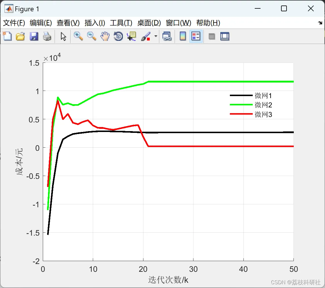Hide plot tools with gray square
325x288 pixels.
212,36
